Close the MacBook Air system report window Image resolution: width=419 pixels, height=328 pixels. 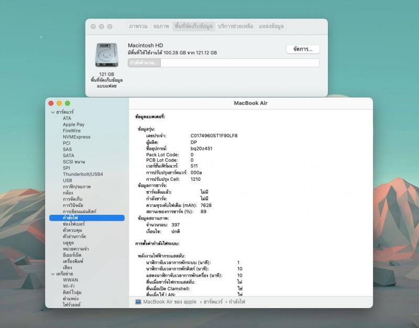[51, 103]
